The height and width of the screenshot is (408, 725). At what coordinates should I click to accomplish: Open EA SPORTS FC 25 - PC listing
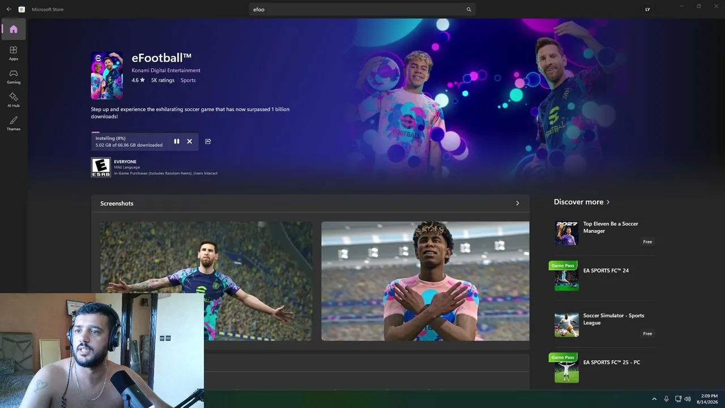pos(612,362)
